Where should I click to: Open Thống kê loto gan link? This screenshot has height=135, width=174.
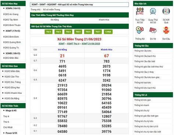tap(142, 100)
